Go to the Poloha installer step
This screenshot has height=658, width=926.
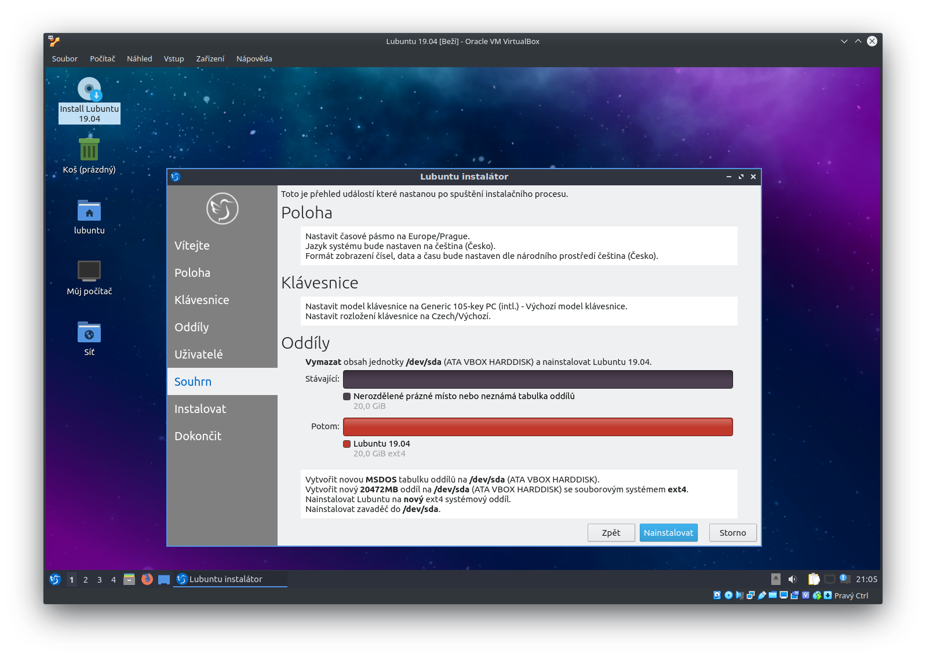click(x=223, y=273)
